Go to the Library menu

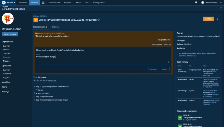(x=78, y=3)
